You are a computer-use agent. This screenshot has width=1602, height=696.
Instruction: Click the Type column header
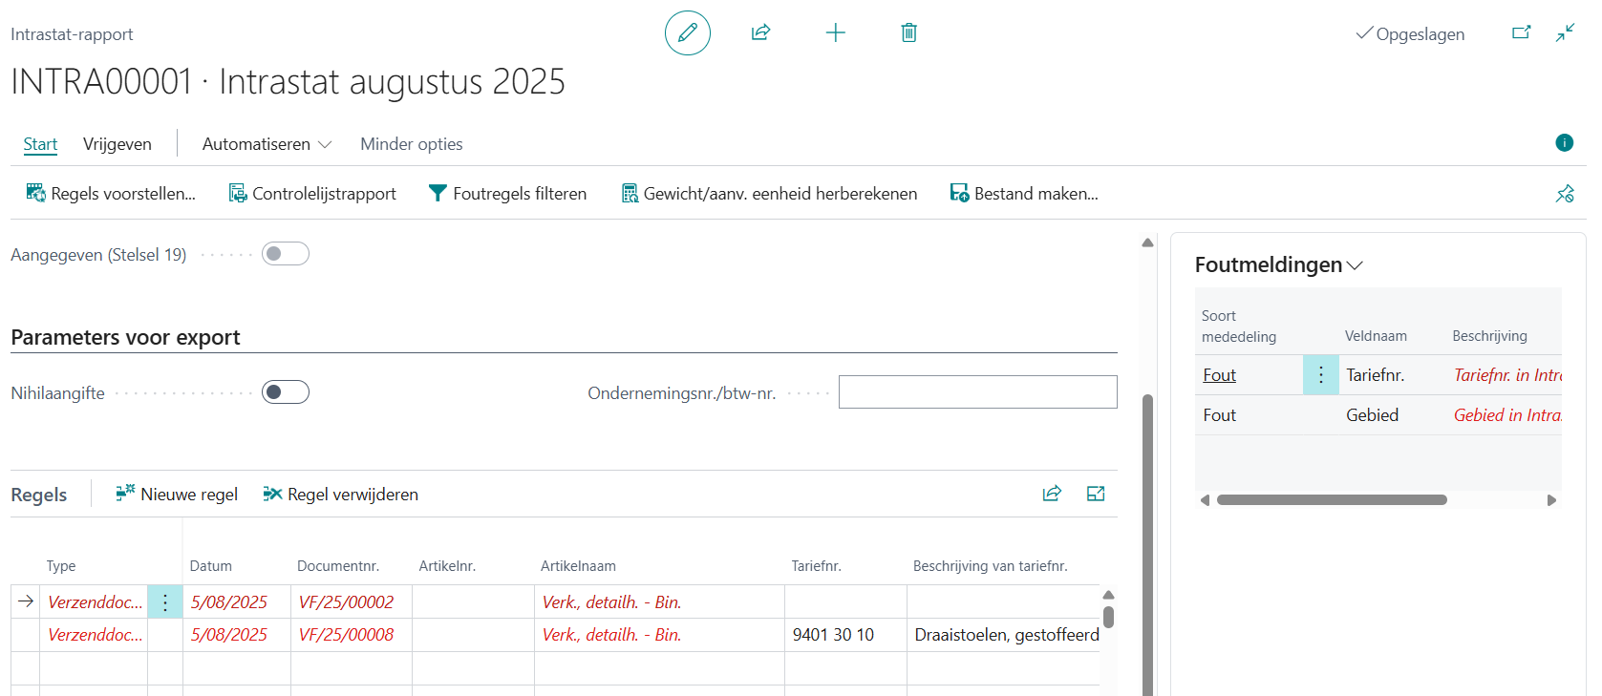click(61, 566)
